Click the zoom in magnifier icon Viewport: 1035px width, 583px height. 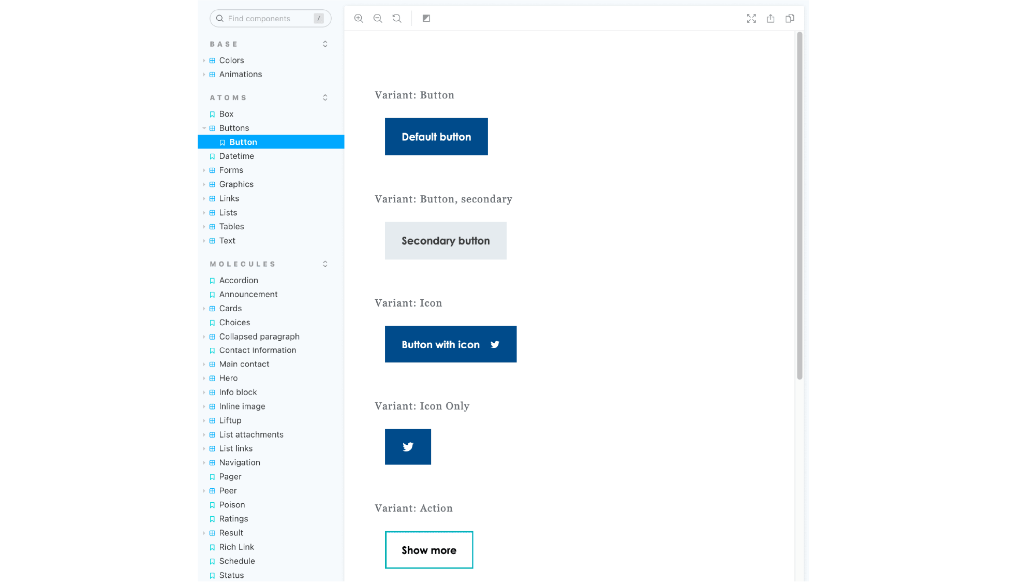[359, 19]
